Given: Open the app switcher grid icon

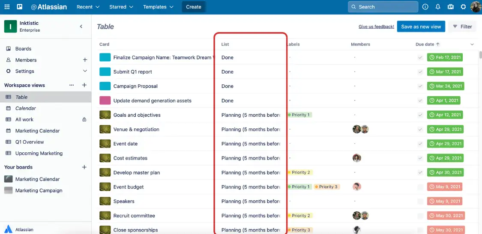Looking at the screenshot, I should 7,7.
